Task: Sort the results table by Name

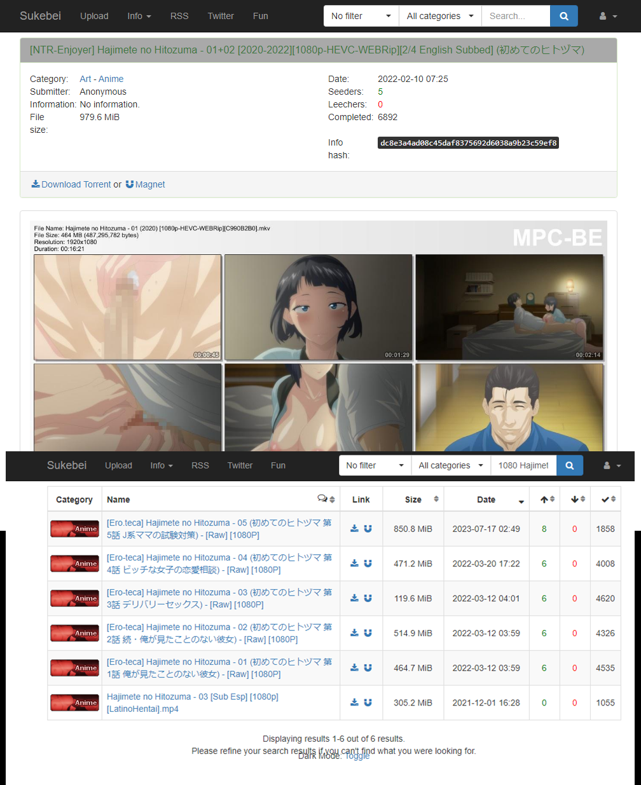Action: coord(118,500)
